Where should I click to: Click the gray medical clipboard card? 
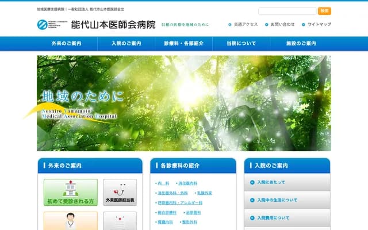point(120,221)
